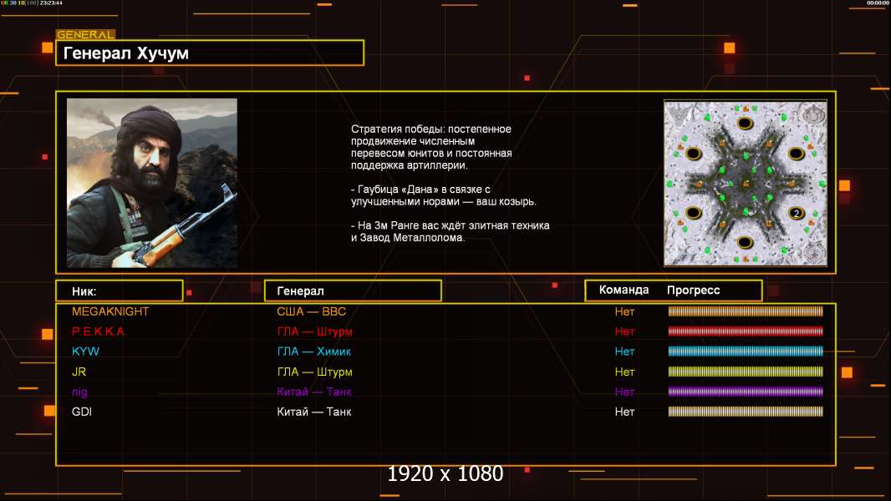The image size is (891, 501).
Task: Click the 'Гаубица «Дана»' tip line
Action: click(443, 195)
